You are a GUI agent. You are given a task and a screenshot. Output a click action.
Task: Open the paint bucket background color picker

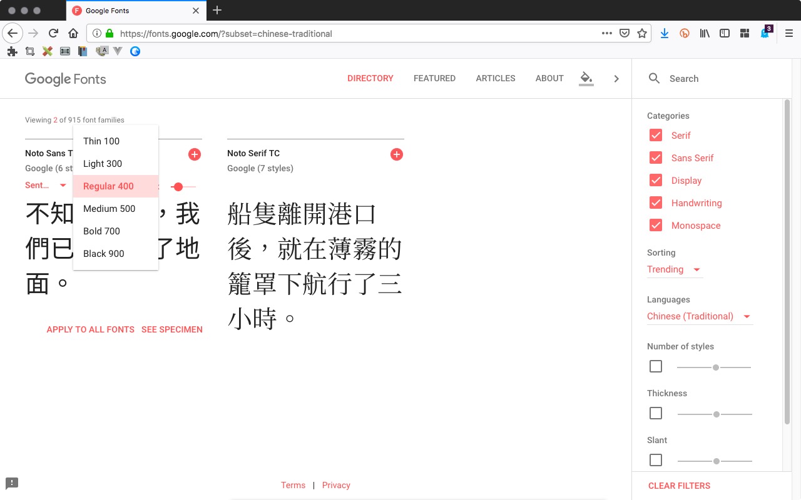click(x=586, y=79)
